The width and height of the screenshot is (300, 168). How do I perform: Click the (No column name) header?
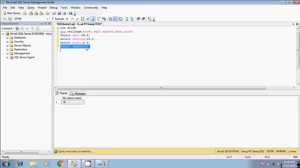(72, 98)
